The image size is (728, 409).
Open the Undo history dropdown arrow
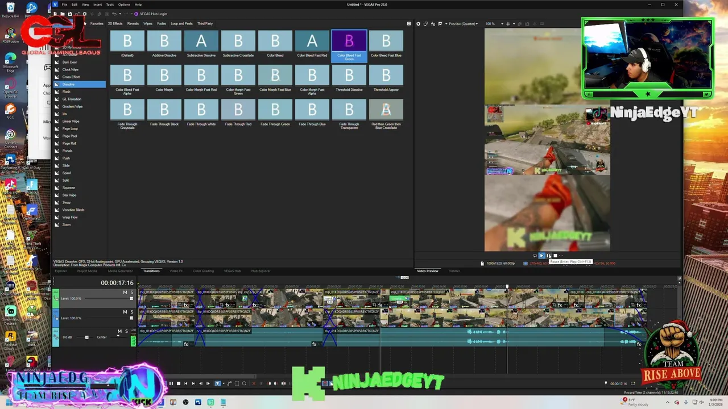pyautogui.click(x=120, y=14)
